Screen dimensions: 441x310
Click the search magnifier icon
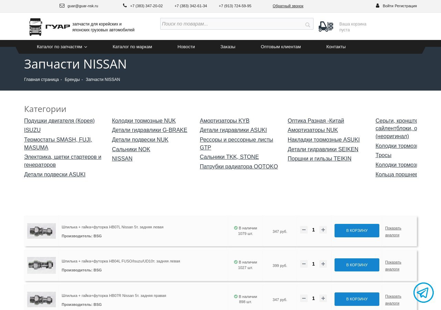point(307,24)
